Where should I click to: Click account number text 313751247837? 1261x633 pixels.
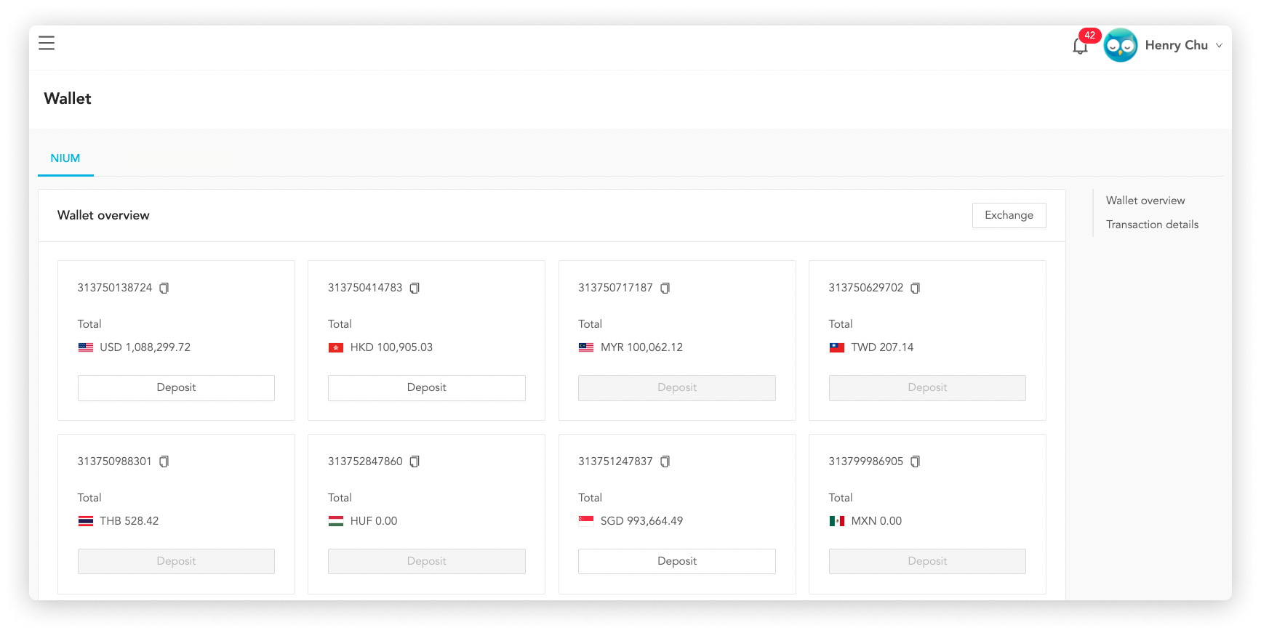click(x=615, y=461)
